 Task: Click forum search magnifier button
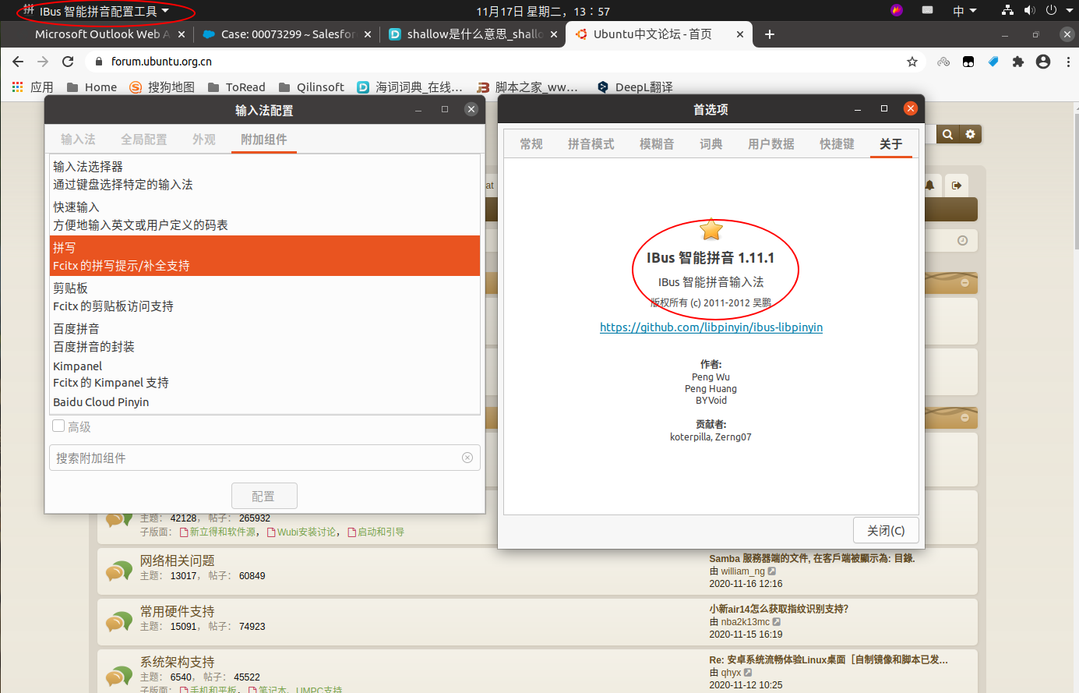tap(947, 134)
